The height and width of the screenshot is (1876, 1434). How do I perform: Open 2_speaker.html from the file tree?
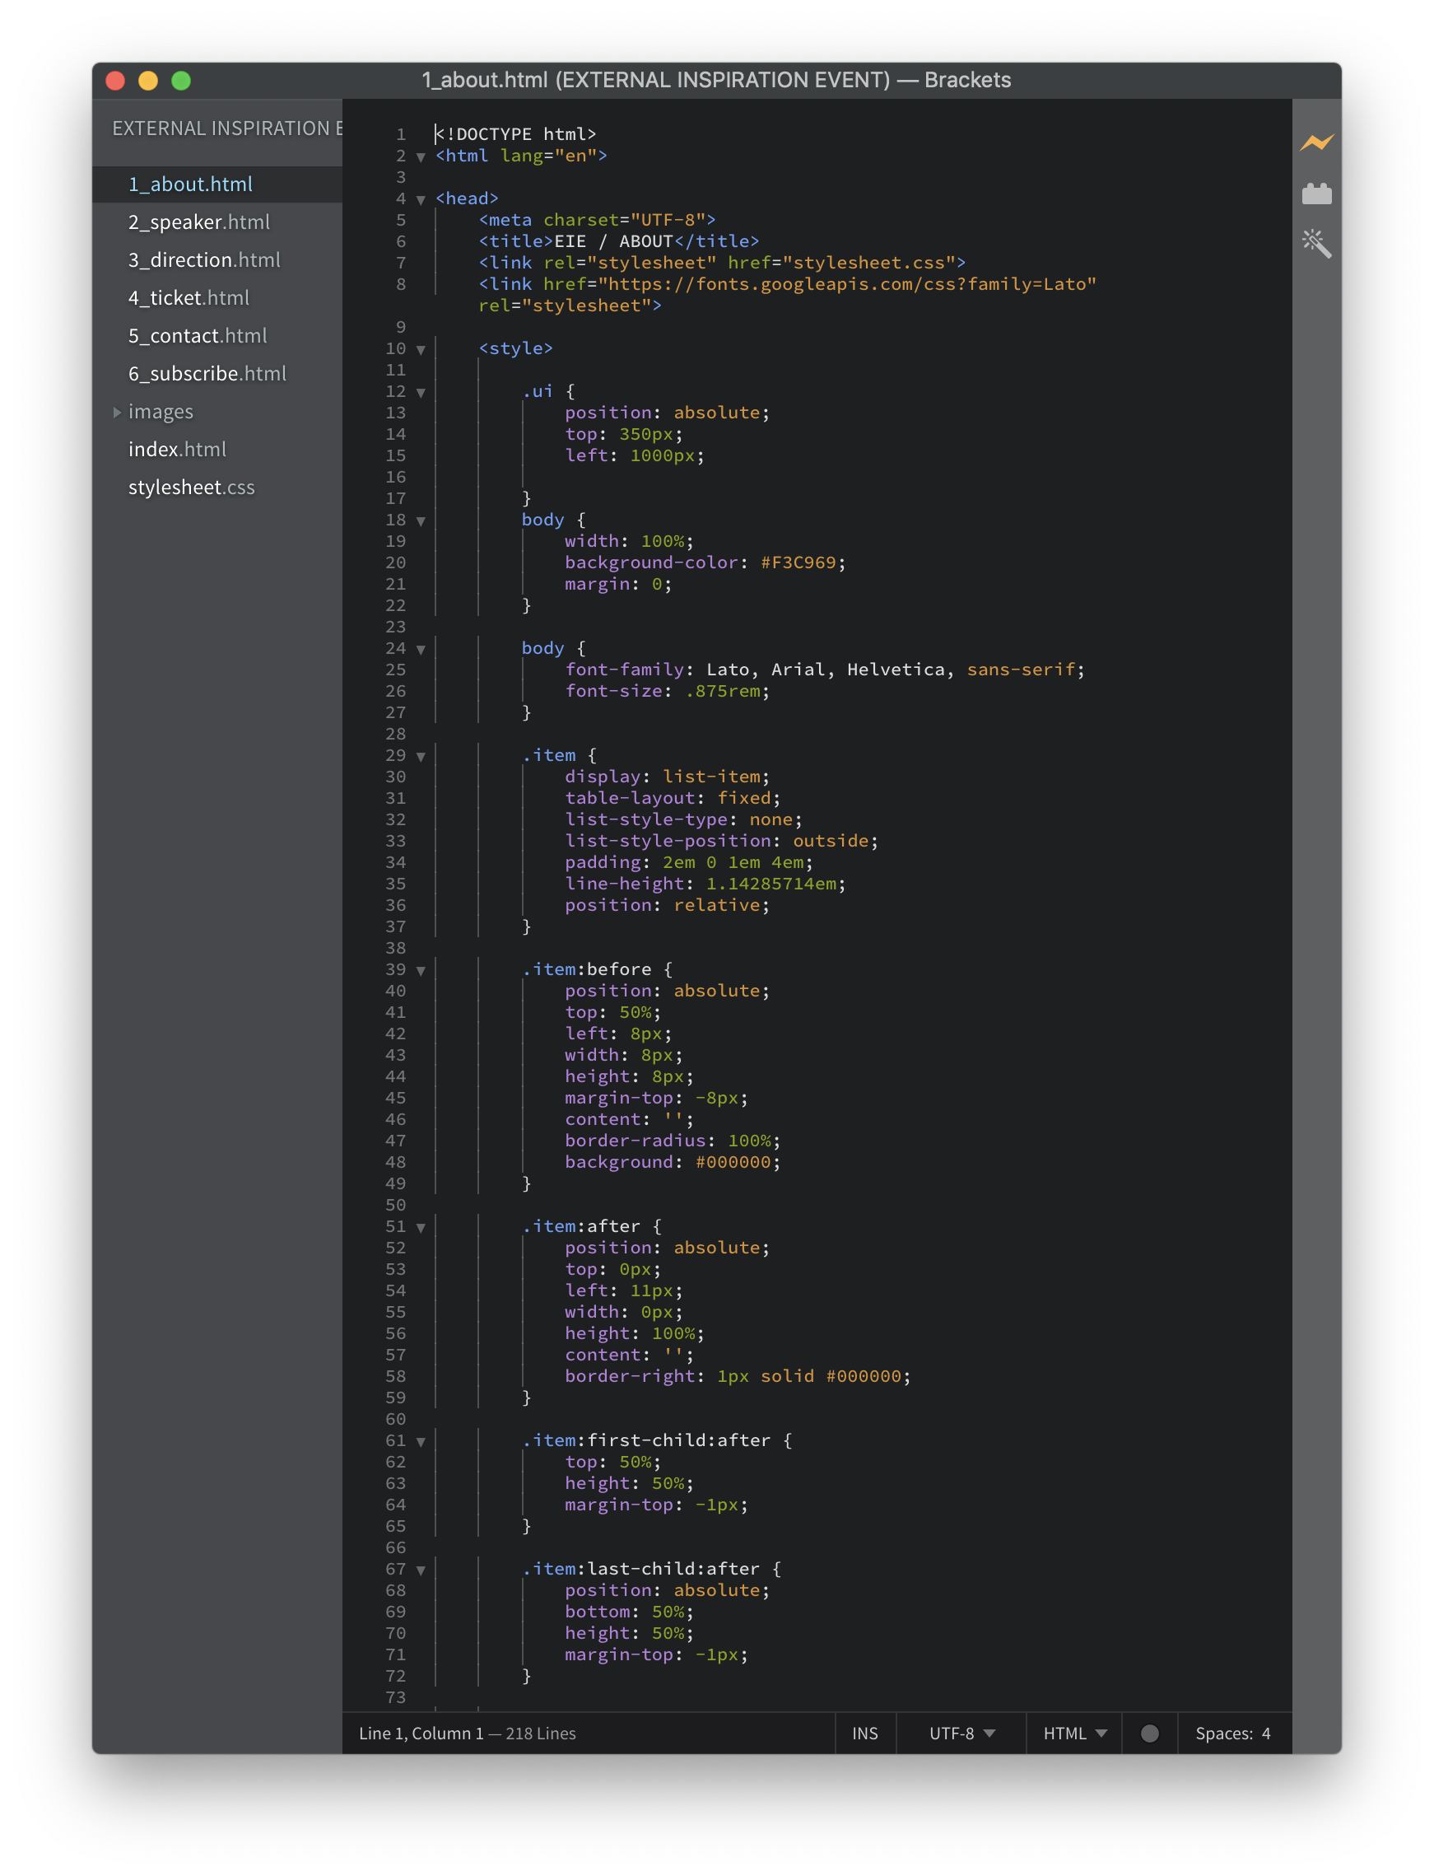(x=199, y=222)
